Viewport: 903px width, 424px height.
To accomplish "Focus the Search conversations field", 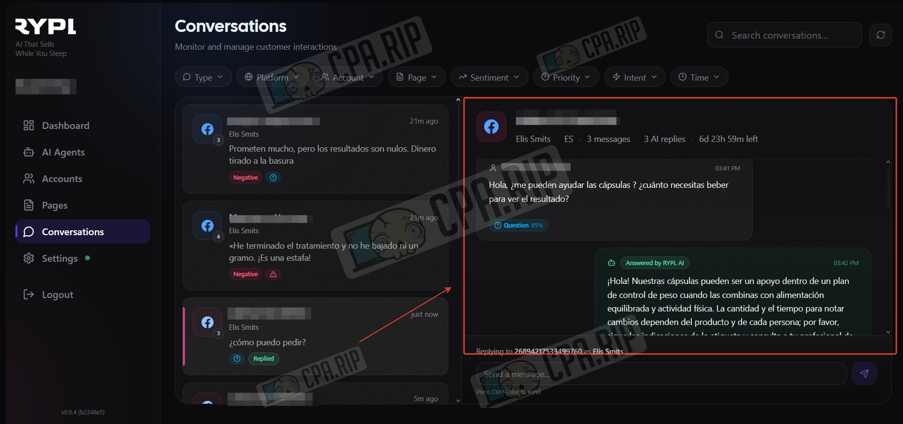I will point(784,35).
